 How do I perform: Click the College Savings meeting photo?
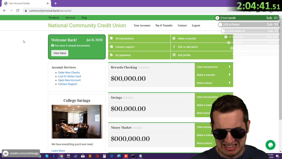(77, 122)
